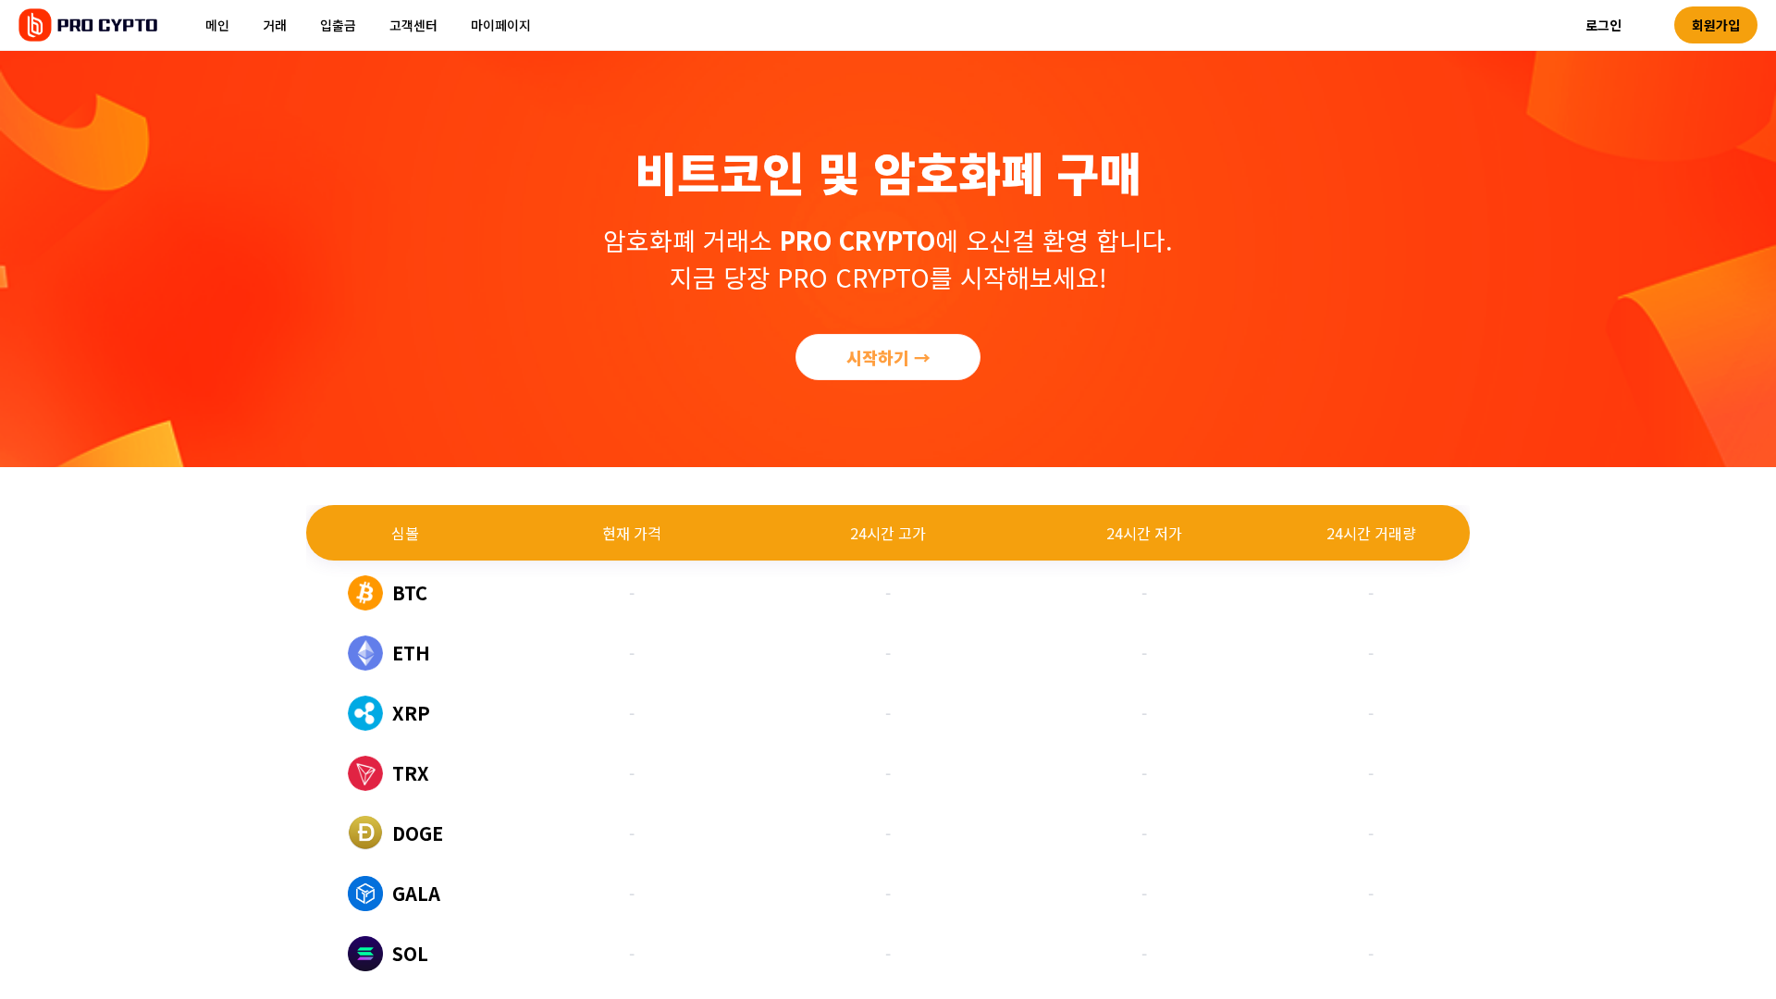Click the 로그인 link
This screenshot has height=999, width=1776.
point(1604,25)
